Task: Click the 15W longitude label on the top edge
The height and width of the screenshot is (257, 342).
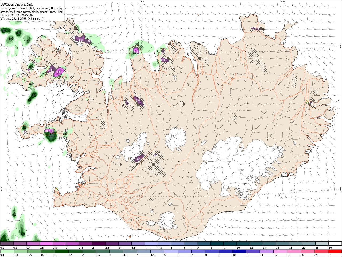Action: (x=283, y=1)
